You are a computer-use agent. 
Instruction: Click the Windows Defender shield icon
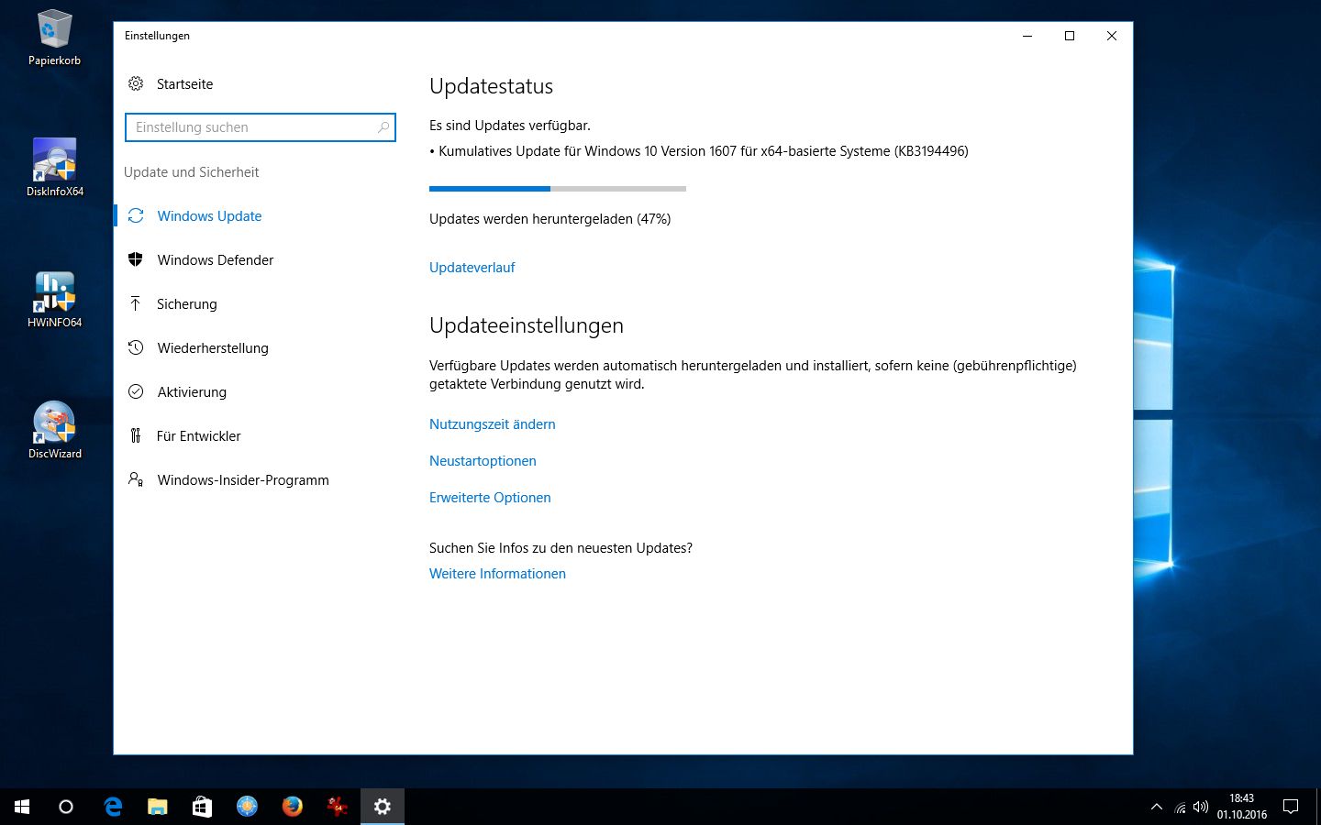point(136,259)
